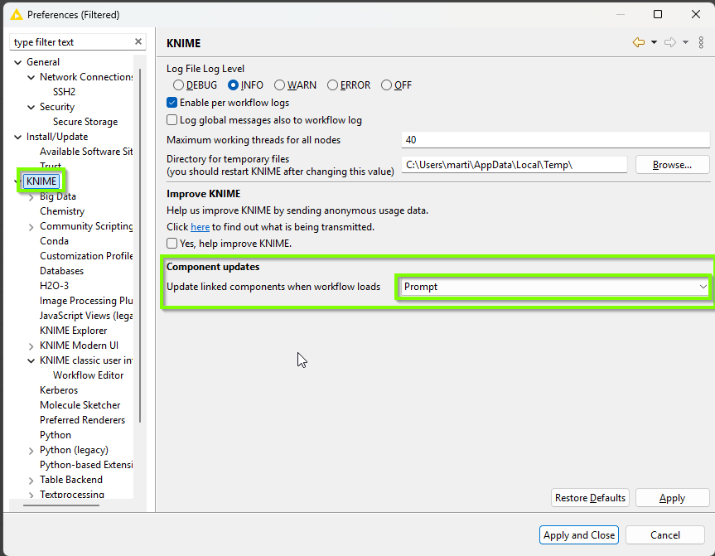Image resolution: width=715 pixels, height=556 pixels.
Task: Click the 'here' usage data link
Action: [200, 227]
